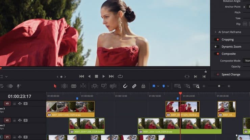Select clip A001_03311228_C026.braw on V2
The width and height of the screenshot is (250, 140).
[180, 126]
